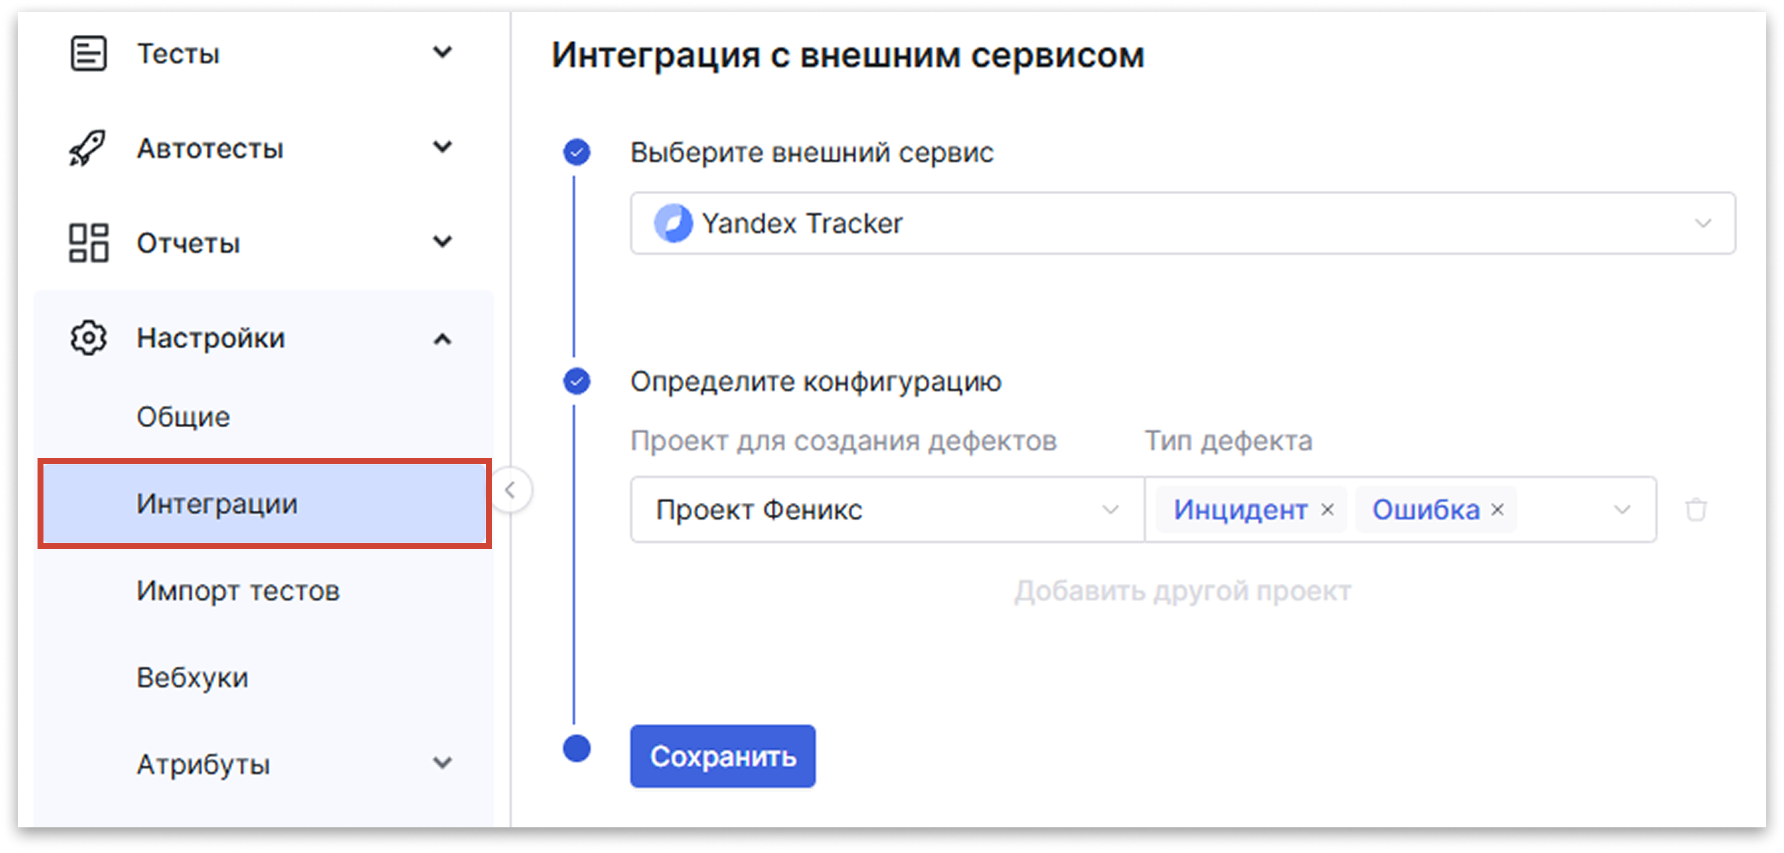
Task: Click the first step checkmark circle
Action: (x=576, y=151)
